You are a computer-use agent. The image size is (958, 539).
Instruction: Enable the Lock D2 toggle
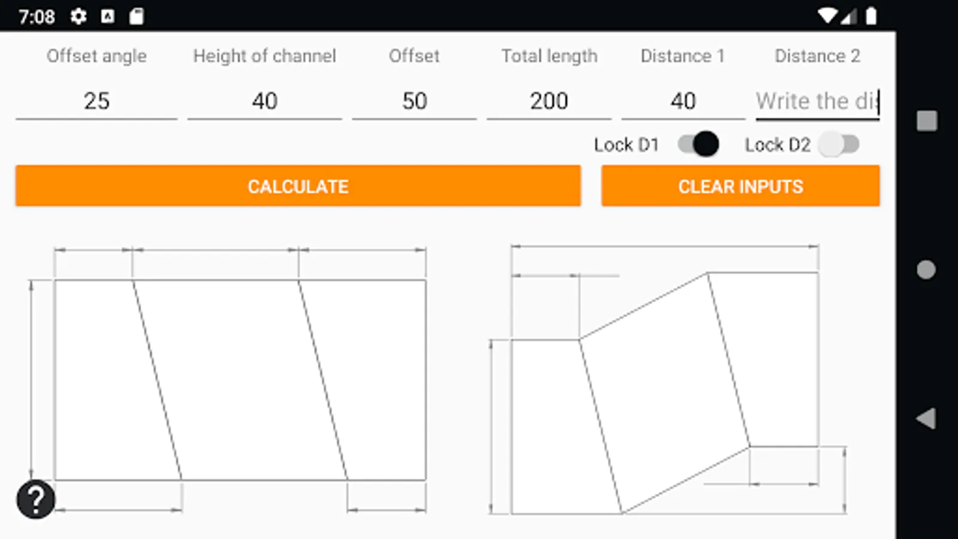tap(838, 144)
